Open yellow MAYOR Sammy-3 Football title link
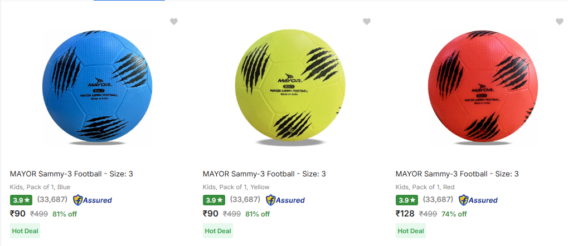The width and height of the screenshot is (568, 246). tap(264, 174)
